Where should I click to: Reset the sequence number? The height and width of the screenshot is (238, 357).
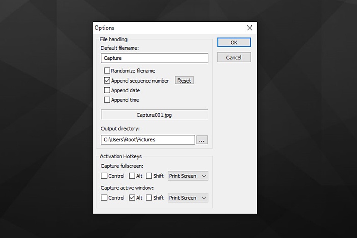[x=185, y=81]
